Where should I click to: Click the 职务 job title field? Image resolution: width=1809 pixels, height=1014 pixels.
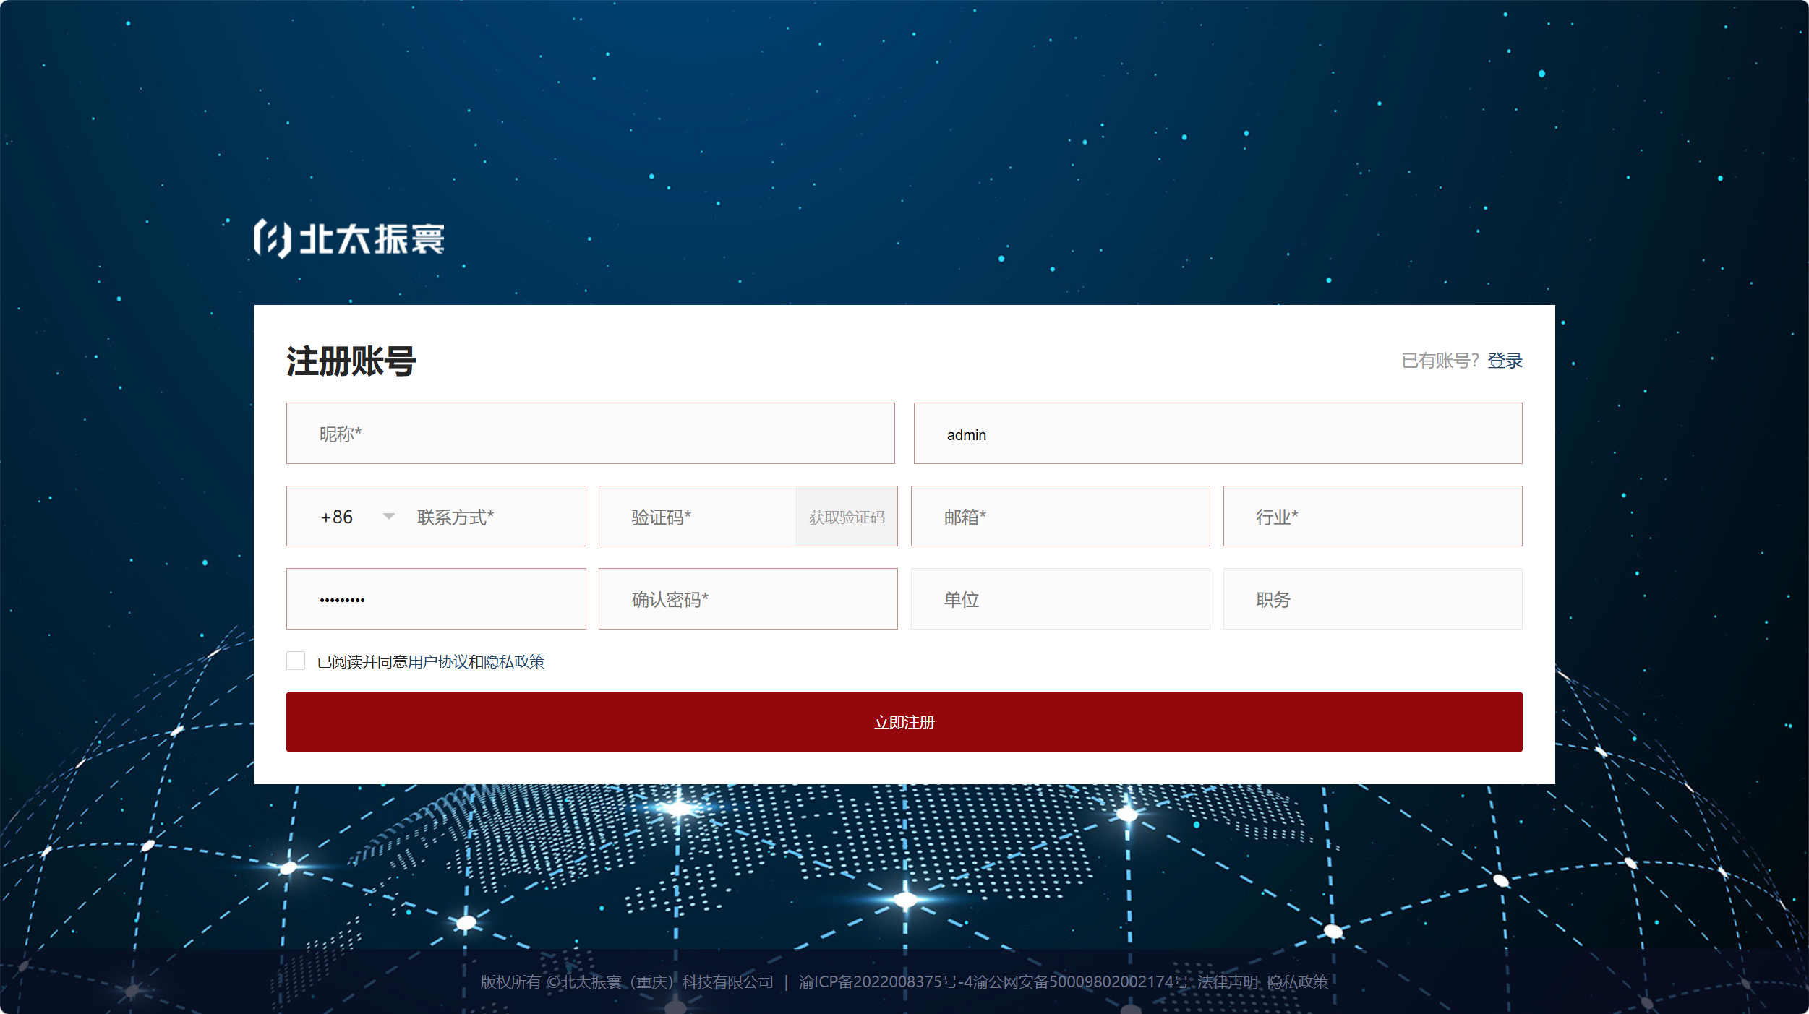[1372, 599]
